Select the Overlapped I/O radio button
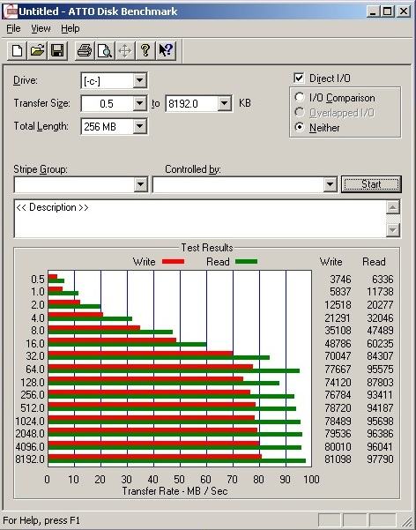This screenshot has height=530, width=416. point(299,112)
